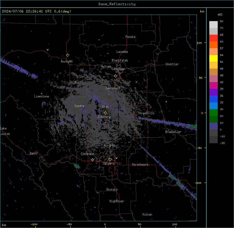Image resolution: width=234 pixels, height=228 pixels.
Task: Click the slate purple 0-10 dBZ legend swatch
Action: pyautogui.click(x=213, y=126)
